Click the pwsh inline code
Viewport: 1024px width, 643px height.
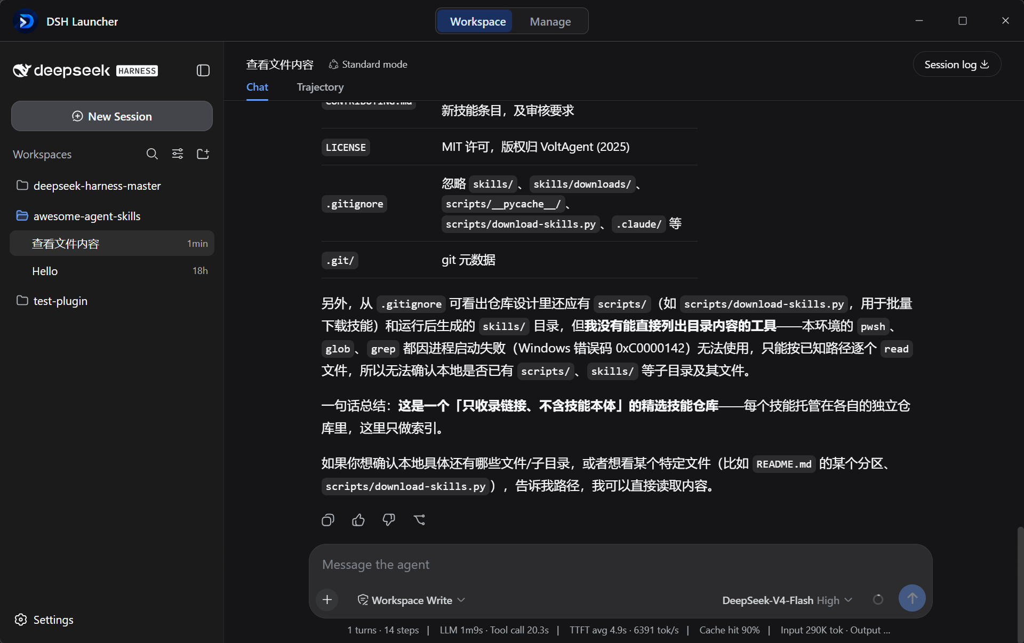coord(873,326)
